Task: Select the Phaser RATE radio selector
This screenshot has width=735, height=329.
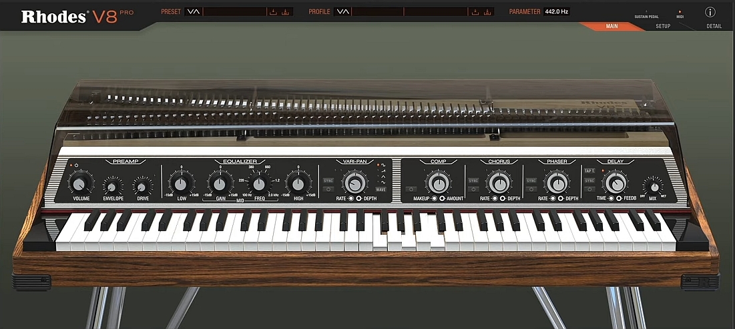Action: (552, 198)
